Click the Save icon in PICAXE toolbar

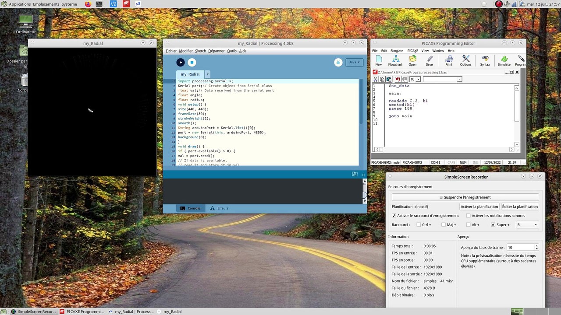429,61
